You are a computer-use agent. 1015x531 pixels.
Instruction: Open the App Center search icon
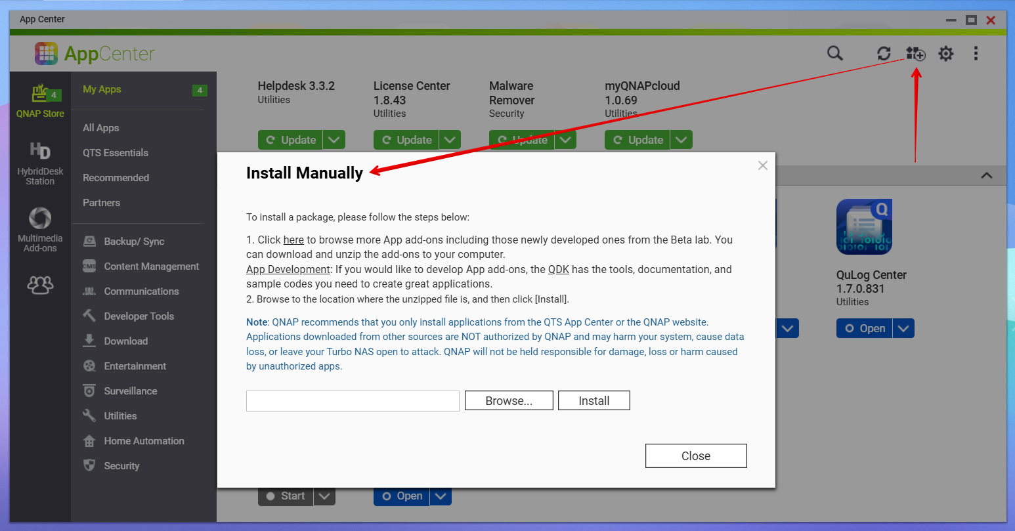point(834,53)
